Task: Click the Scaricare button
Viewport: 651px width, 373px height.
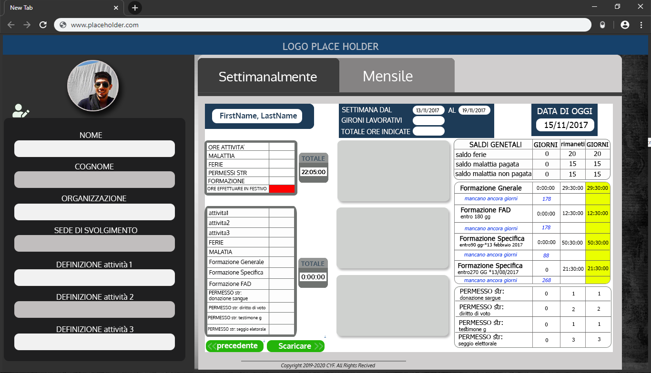Action: tap(295, 346)
